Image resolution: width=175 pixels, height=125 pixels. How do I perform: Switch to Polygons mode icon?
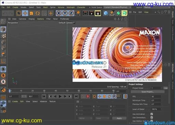point(3,54)
